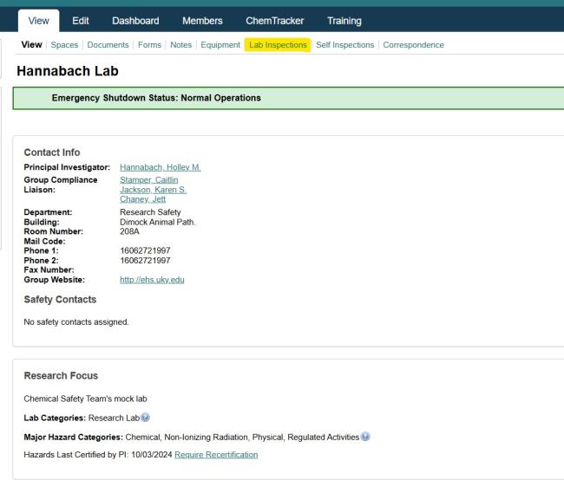The width and height of the screenshot is (564, 480).
Task: Open the highlighted Lab Inspections link
Action: coord(278,45)
